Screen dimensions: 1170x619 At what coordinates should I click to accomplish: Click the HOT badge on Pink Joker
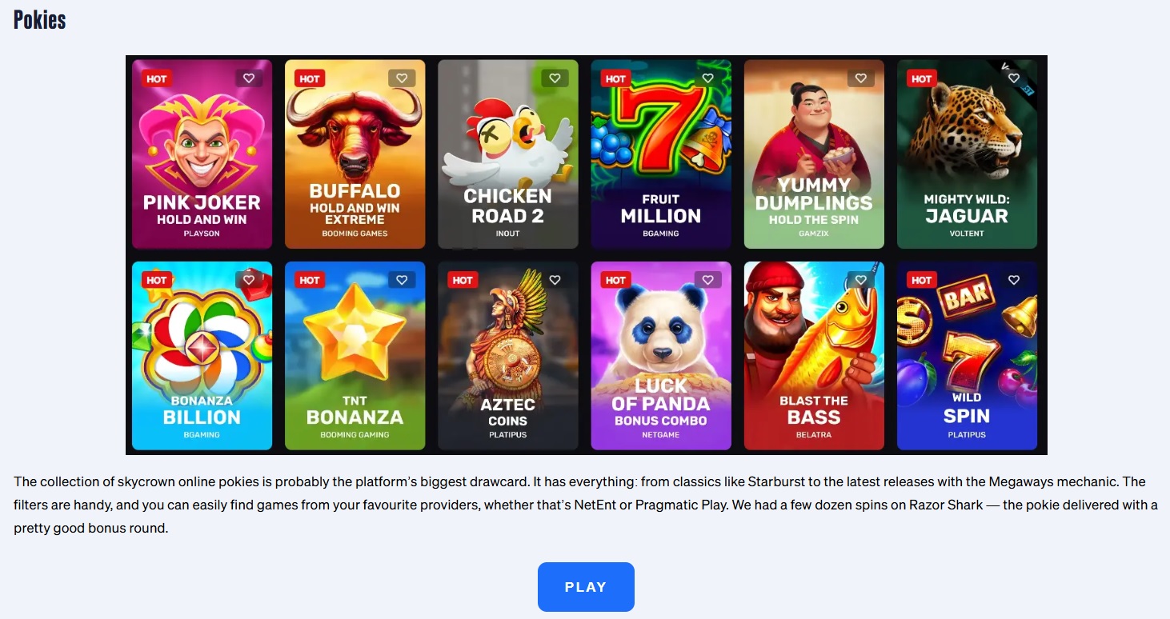tap(157, 78)
